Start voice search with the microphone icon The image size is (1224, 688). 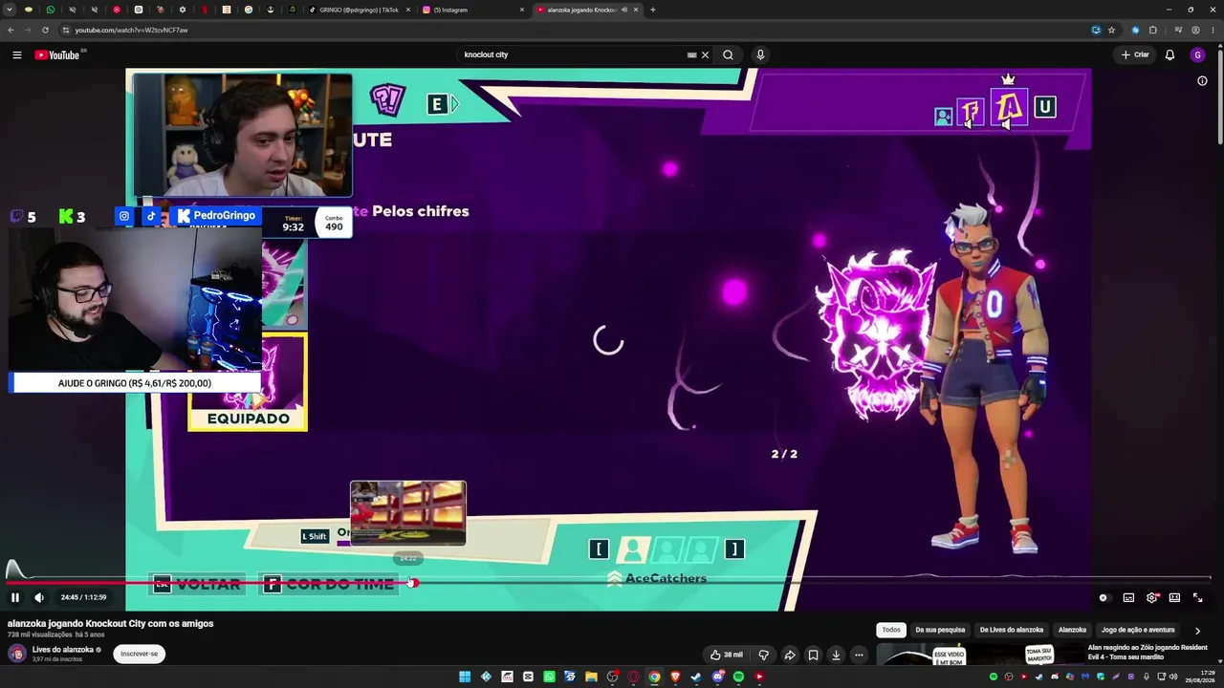click(760, 54)
